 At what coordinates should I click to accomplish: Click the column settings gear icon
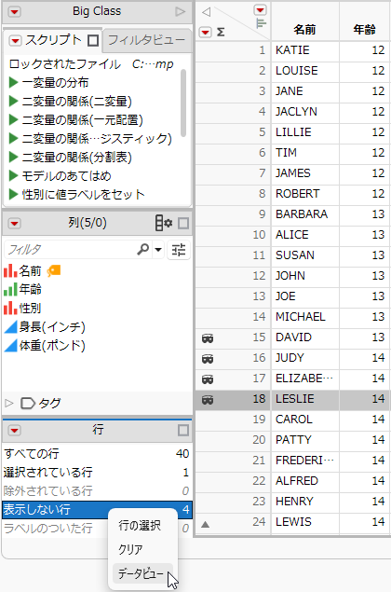164,223
